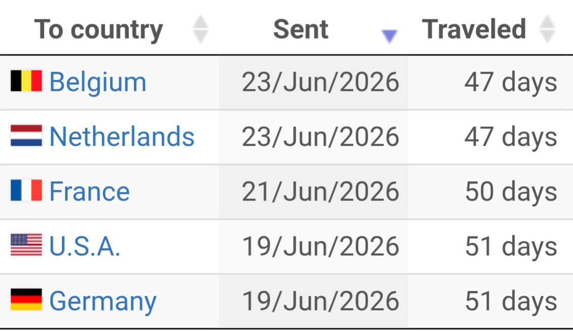Open the U.S.A. country link
The width and height of the screenshot is (573, 331).
[x=85, y=246]
